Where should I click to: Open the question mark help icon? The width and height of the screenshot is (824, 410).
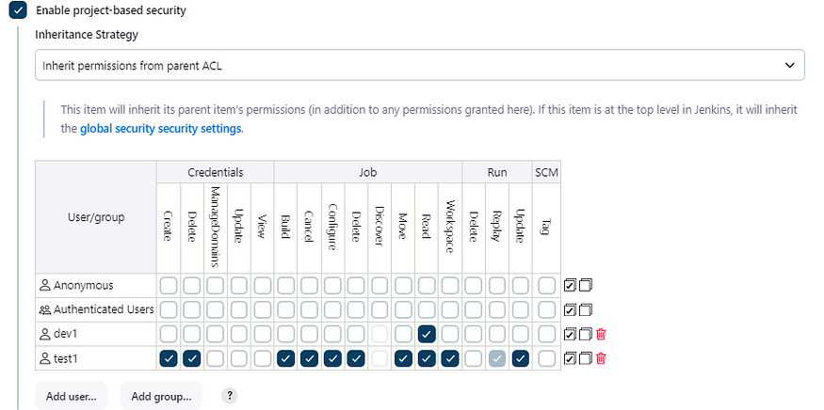point(229,396)
